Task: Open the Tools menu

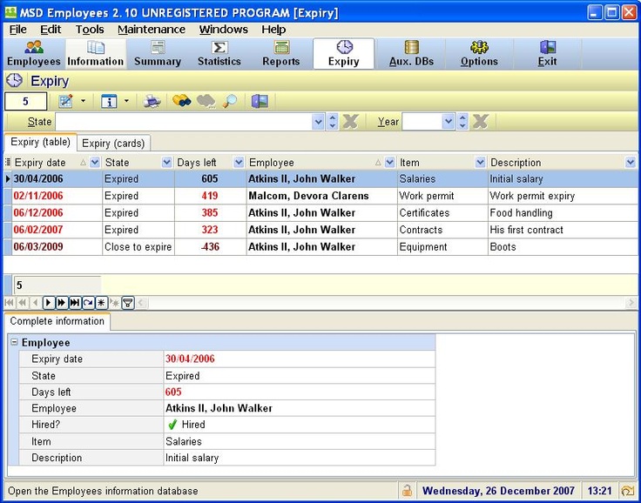Action: click(x=90, y=30)
